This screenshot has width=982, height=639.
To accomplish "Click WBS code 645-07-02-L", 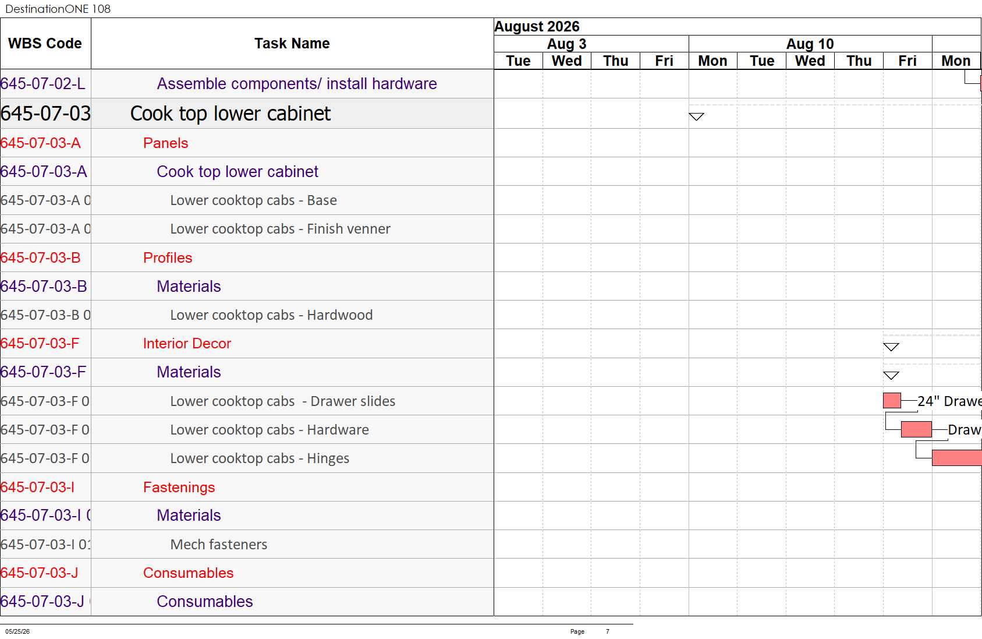I will click(43, 84).
